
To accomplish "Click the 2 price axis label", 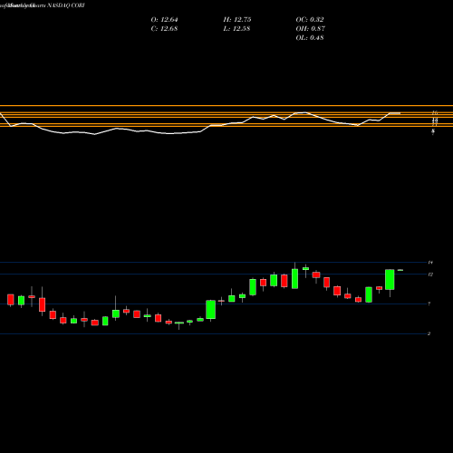I will pyautogui.click(x=429, y=333).
